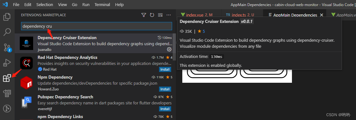Install Red Hat Dependency Analytics
This screenshot has width=356, height=120.
click(x=165, y=69)
